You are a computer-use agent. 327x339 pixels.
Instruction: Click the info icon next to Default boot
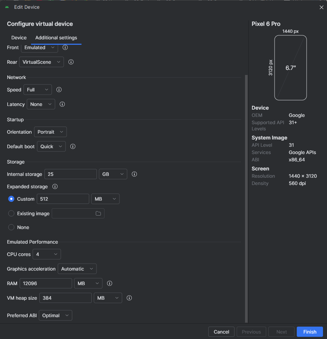[x=73, y=146]
